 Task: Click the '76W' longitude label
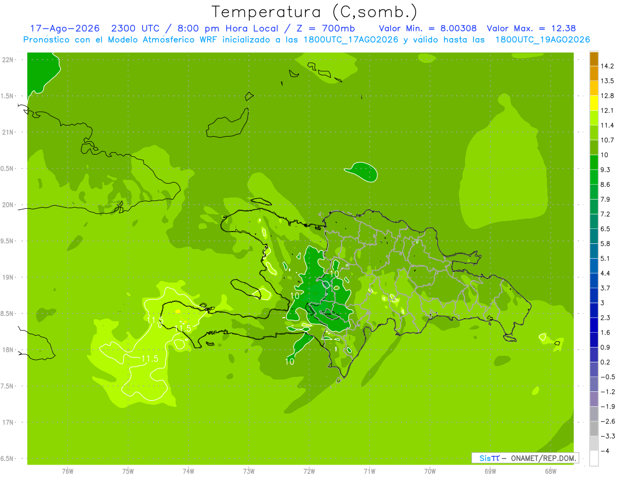click(67, 471)
